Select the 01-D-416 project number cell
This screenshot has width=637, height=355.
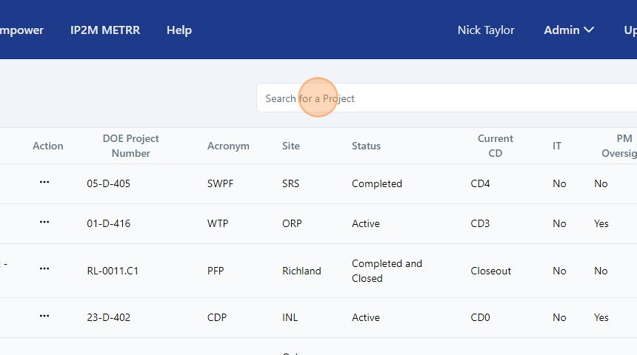109,223
